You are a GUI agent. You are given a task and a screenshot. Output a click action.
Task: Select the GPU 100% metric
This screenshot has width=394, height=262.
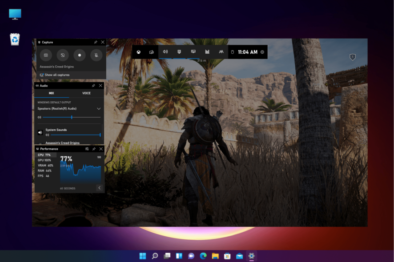pyautogui.click(x=45, y=160)
